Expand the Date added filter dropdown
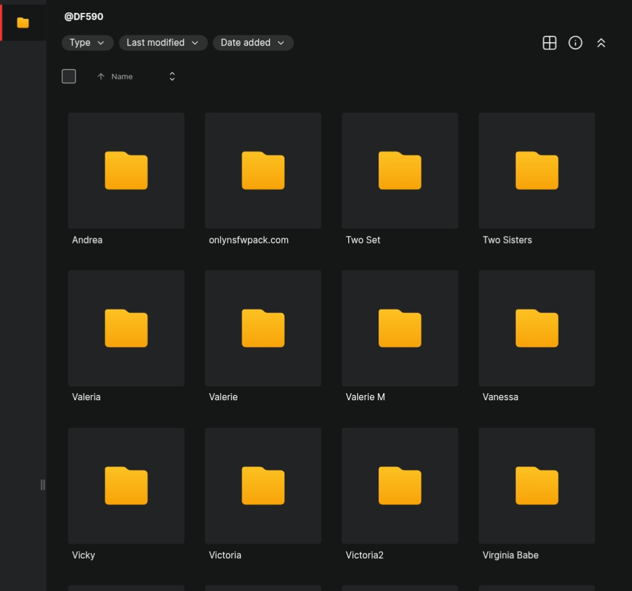The image size is (632, 591). (253, 43)
